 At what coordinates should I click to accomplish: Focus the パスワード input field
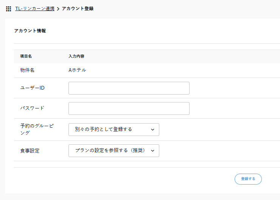tap(129, 108)
